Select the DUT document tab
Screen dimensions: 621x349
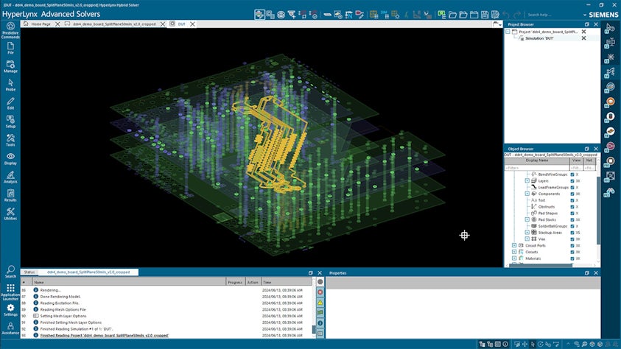[181, 24]
